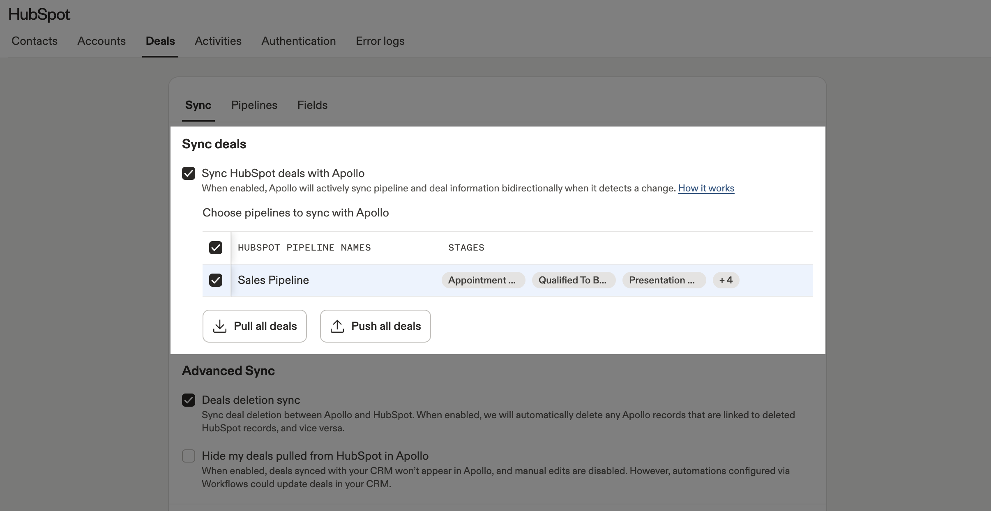Screen dimensions: 991x511
Task: Open the Pipelines sub-tab
Action: [x=254, y=105]
